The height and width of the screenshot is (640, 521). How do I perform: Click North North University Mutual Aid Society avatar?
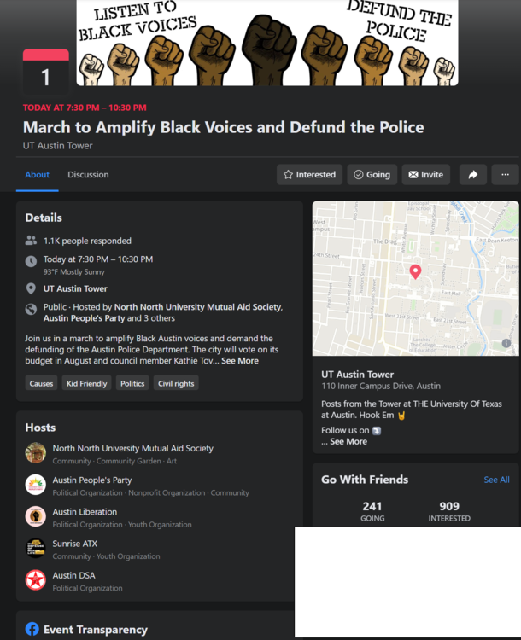(36, 453)
